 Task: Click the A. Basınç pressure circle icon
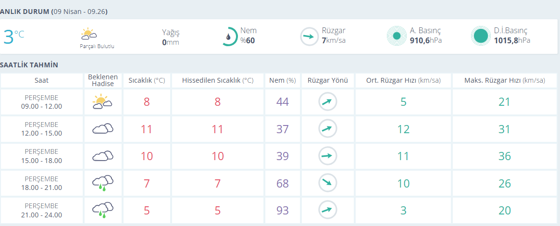[x=397, y=36]
